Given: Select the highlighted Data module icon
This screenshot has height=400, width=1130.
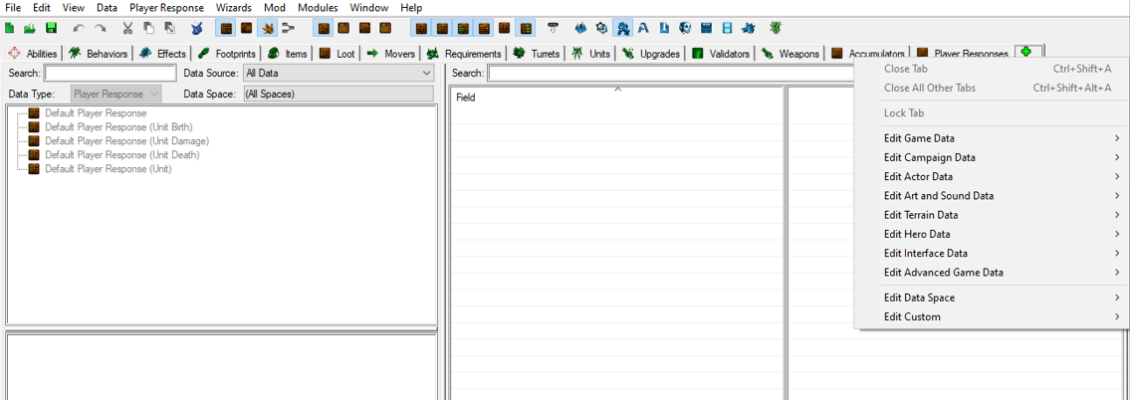Looking at the screenshot, I should (x=622, y=29).
